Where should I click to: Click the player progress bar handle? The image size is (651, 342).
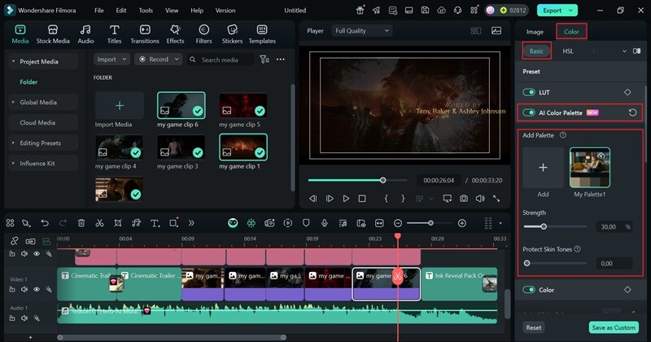(x=382, y=180)
